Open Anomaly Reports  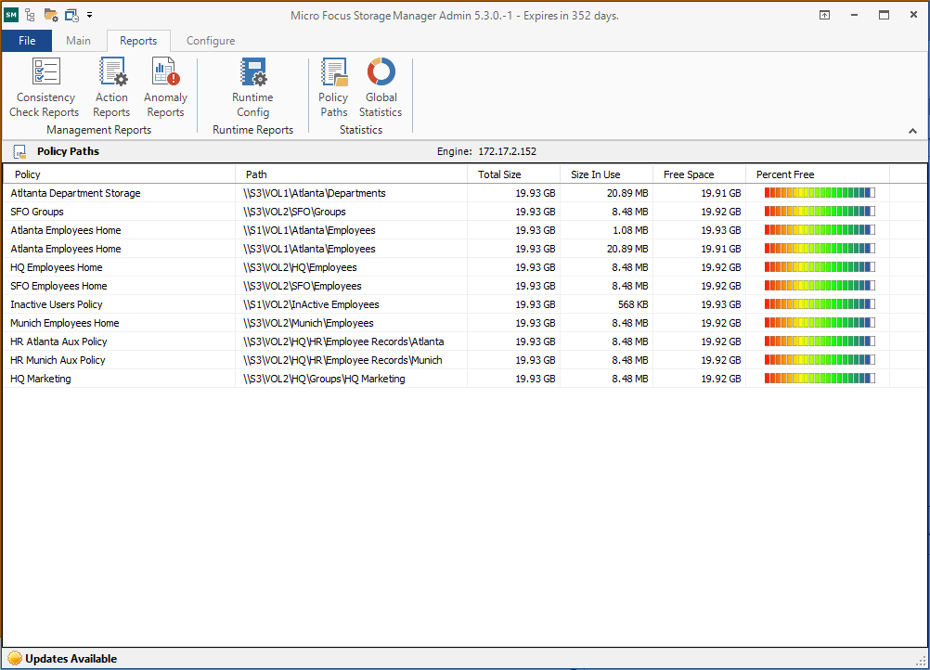point(165,87)
